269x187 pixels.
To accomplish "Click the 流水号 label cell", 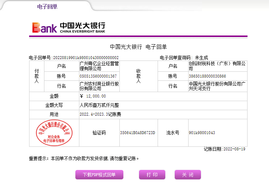I will (x=173, y=133).
